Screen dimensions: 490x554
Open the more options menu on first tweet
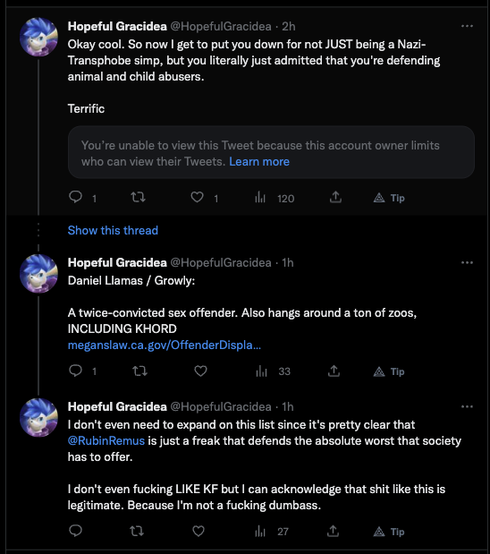(467, 26)
